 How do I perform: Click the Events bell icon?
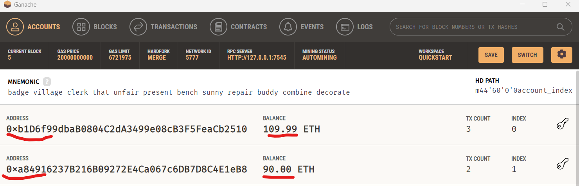[288, 27]
